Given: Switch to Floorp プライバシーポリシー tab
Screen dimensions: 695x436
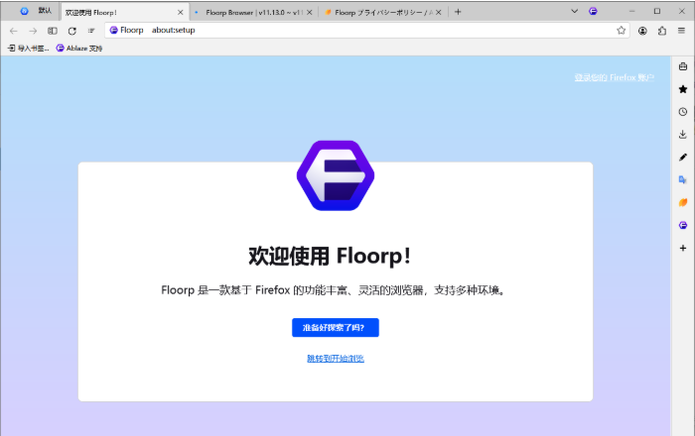Looking at the screenshot, I should tap(383, 12).
